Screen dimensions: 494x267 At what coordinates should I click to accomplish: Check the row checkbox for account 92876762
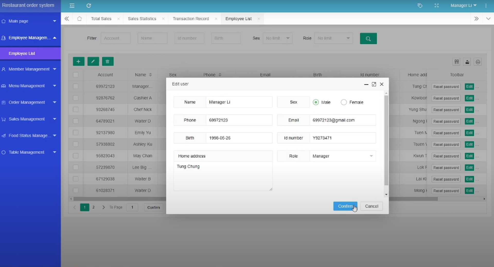(x=76, y=98)
